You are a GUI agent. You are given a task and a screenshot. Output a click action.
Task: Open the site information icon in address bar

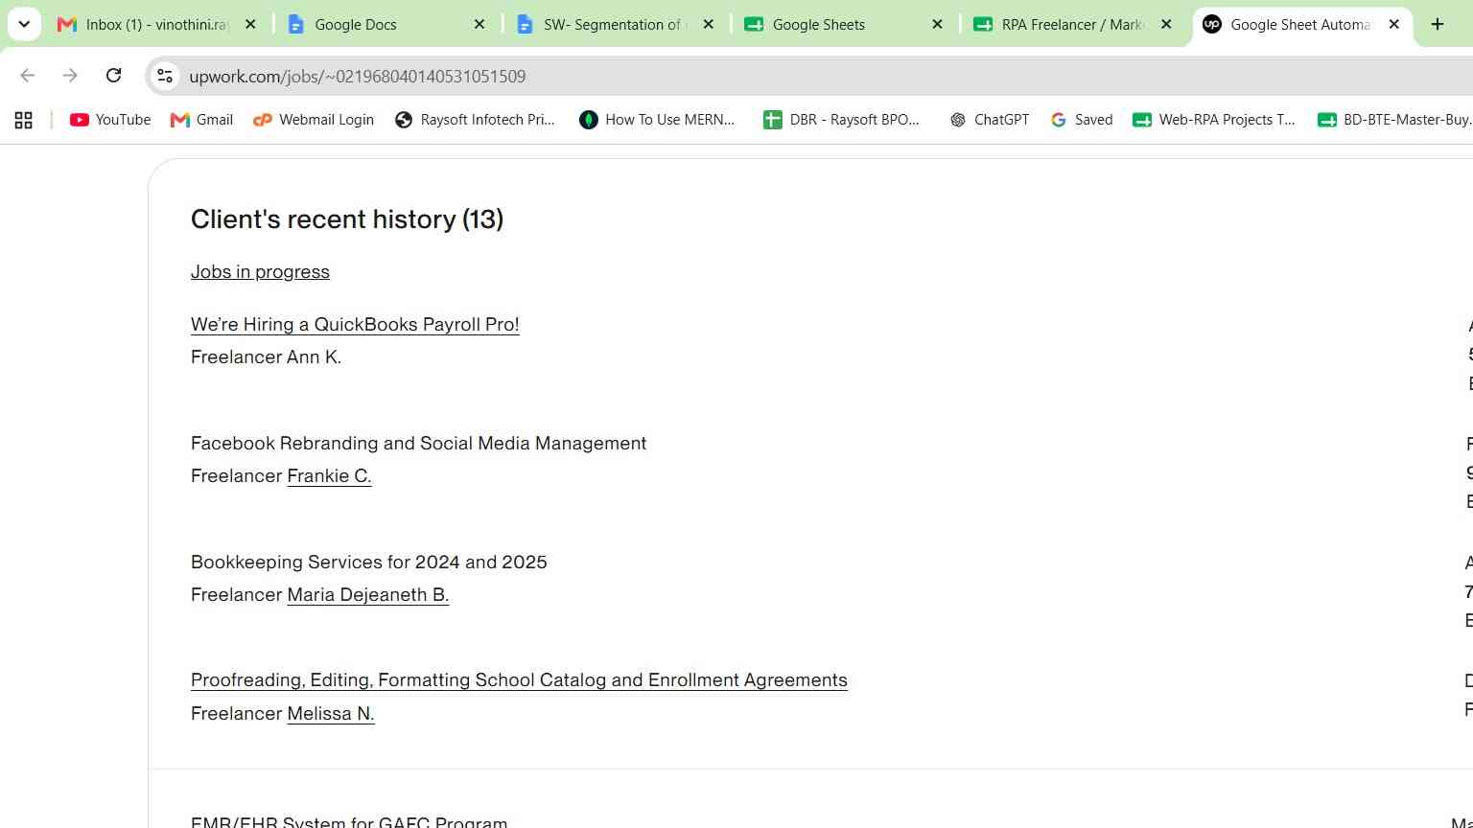tap(165, 76)
